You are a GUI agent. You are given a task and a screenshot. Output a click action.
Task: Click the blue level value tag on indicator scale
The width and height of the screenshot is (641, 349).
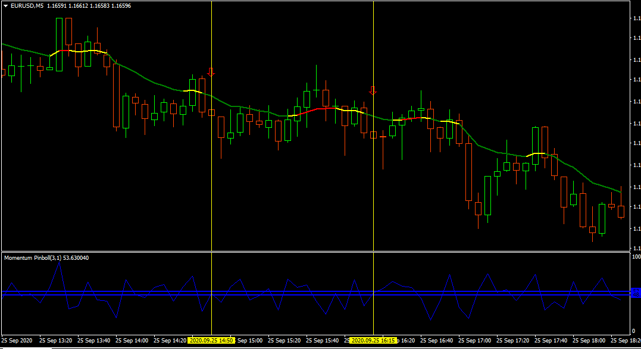[636, 293]
